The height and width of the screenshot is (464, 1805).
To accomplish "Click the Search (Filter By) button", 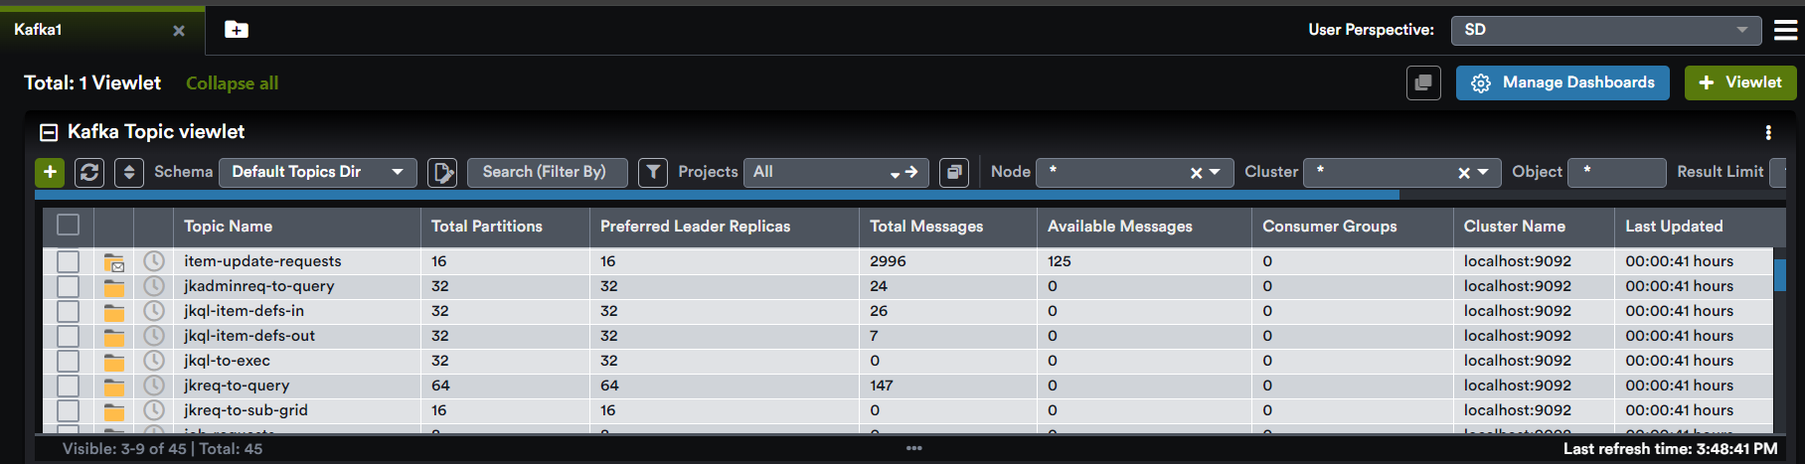I will coord(548,172).
